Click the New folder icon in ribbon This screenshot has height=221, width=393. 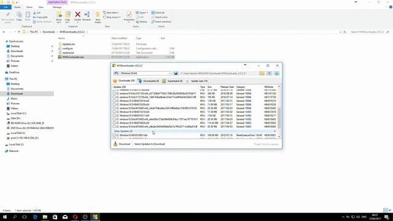98,17
